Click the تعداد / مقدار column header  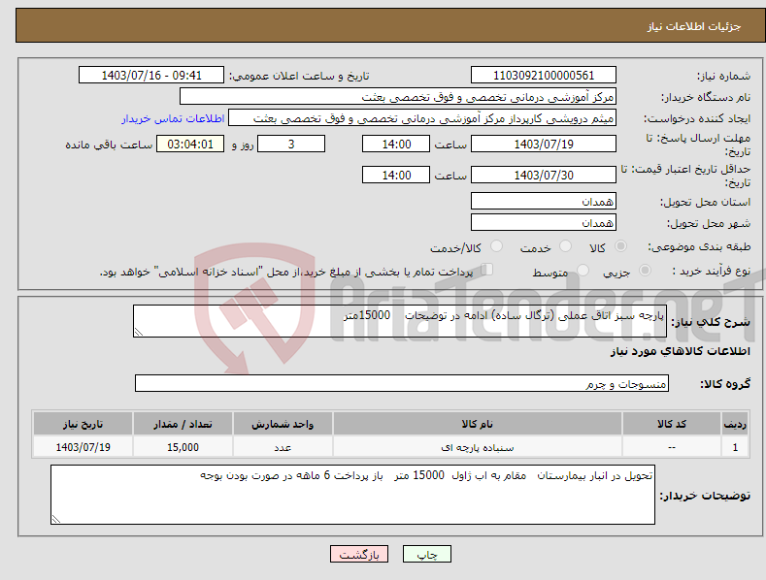[183, 424]
